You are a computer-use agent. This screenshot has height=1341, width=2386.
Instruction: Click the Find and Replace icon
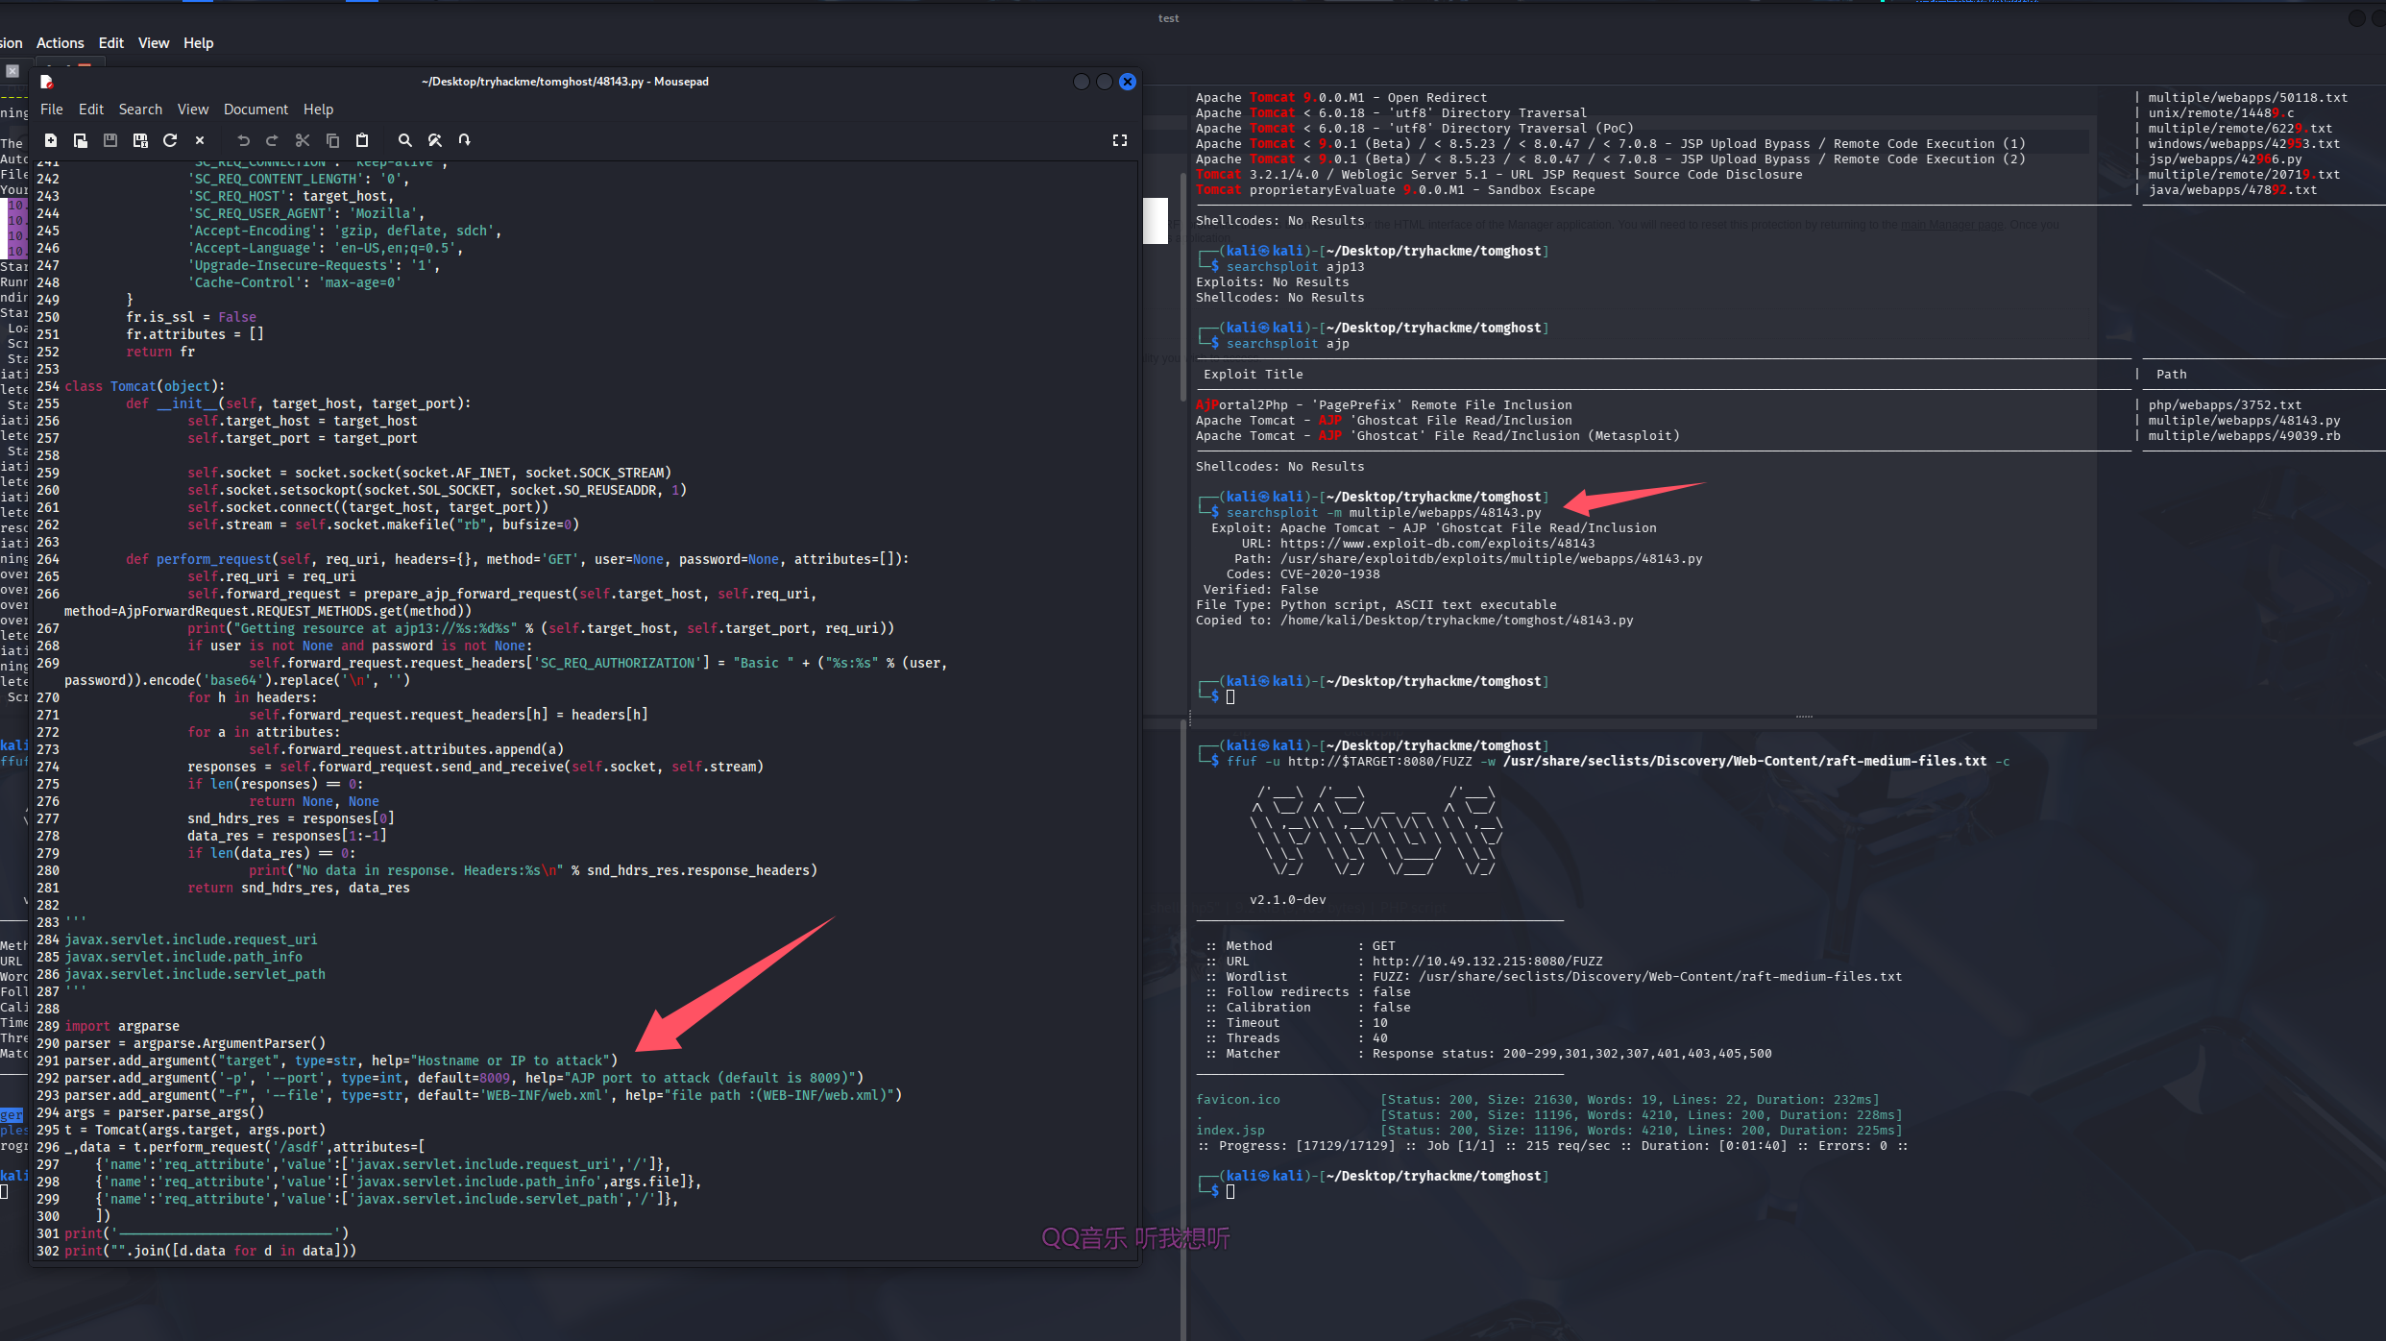point(434,140)
